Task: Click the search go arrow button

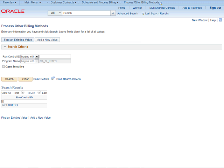Action: 113,13
